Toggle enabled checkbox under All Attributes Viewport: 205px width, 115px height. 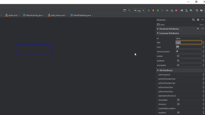coord(178,112)
